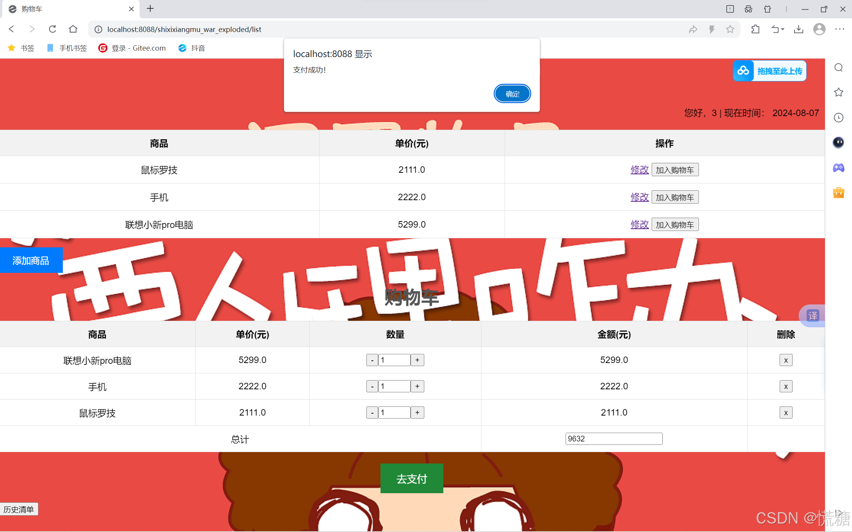Open the user profile avatar
Image resolution: width=852 pixels, height=532 pixels.
coord(819,29)
